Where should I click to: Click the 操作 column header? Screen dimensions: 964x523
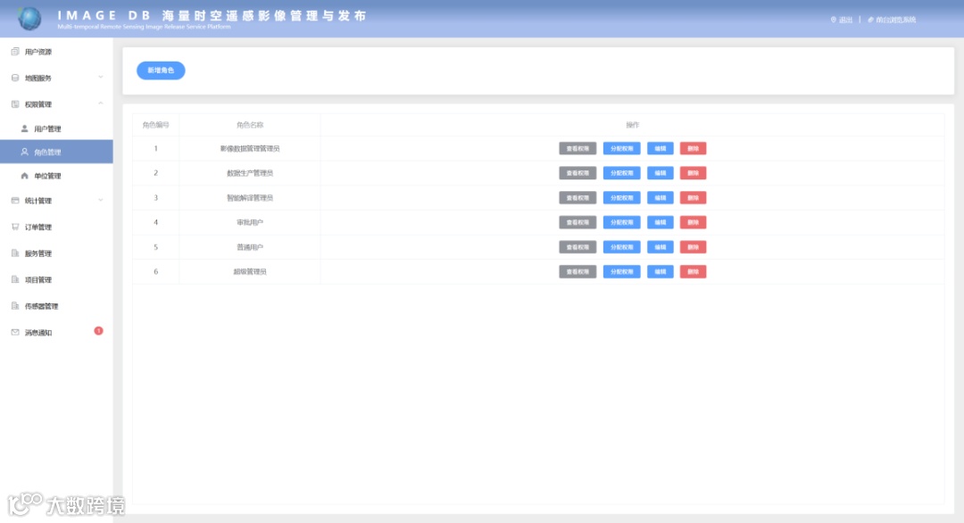633,125
